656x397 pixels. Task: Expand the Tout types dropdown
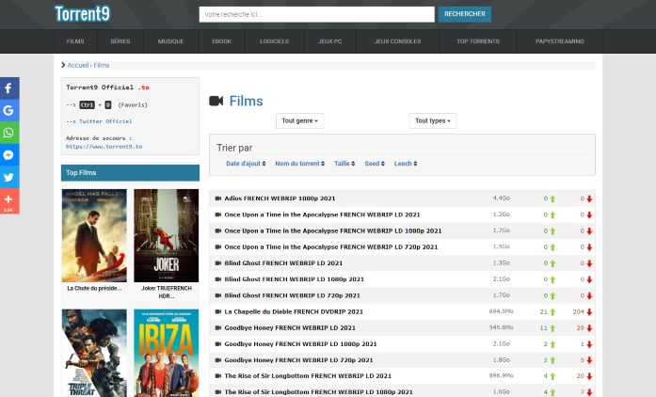(433, 120)
